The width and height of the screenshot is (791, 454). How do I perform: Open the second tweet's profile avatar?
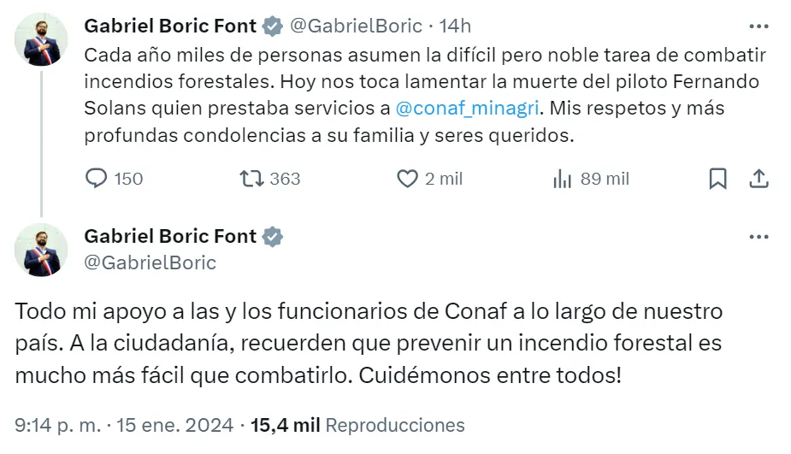(42, 250)
